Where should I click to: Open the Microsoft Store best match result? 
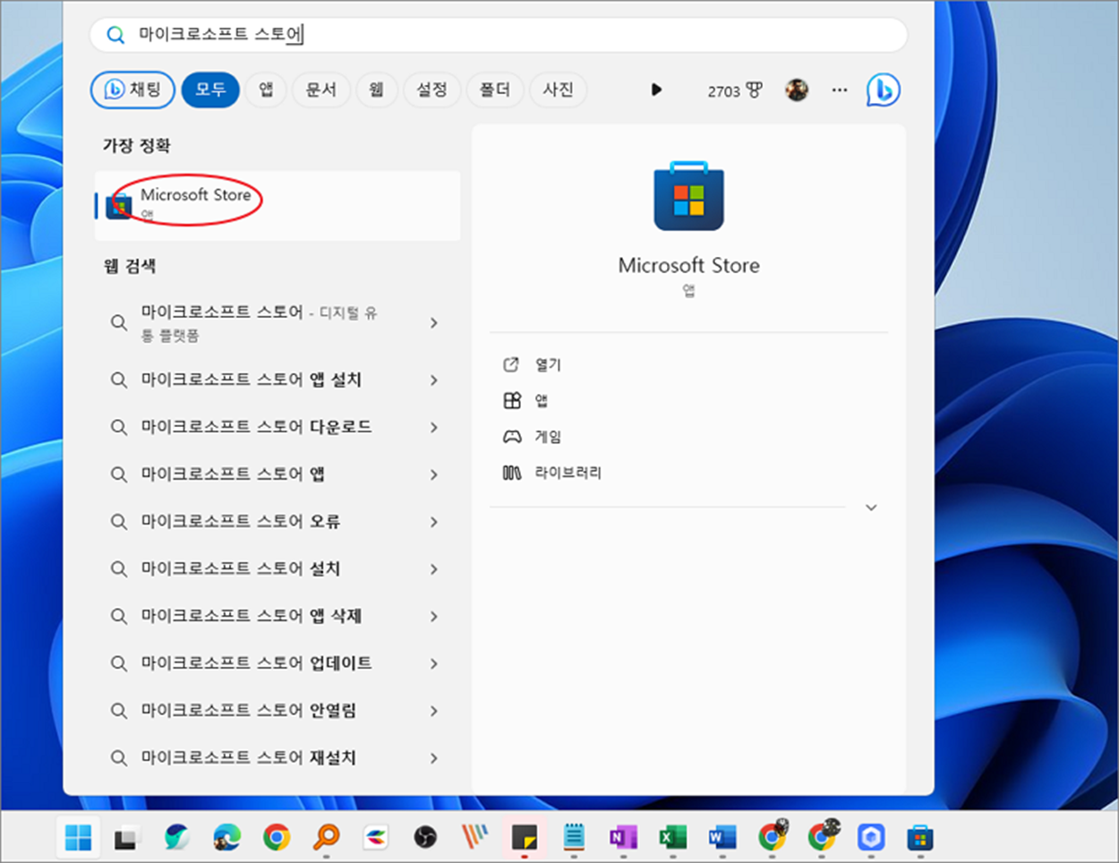point(278,205)
